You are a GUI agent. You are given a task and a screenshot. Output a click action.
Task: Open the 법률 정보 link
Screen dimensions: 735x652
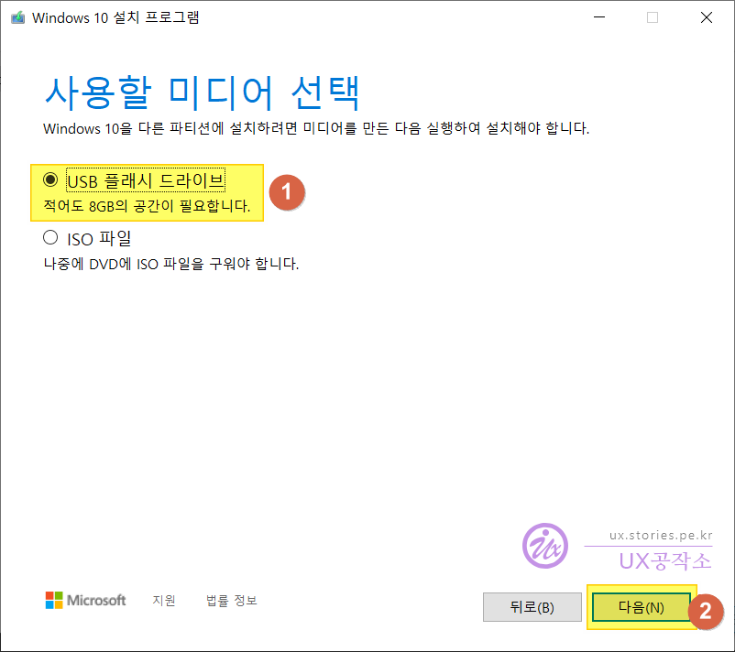(231, 601)
